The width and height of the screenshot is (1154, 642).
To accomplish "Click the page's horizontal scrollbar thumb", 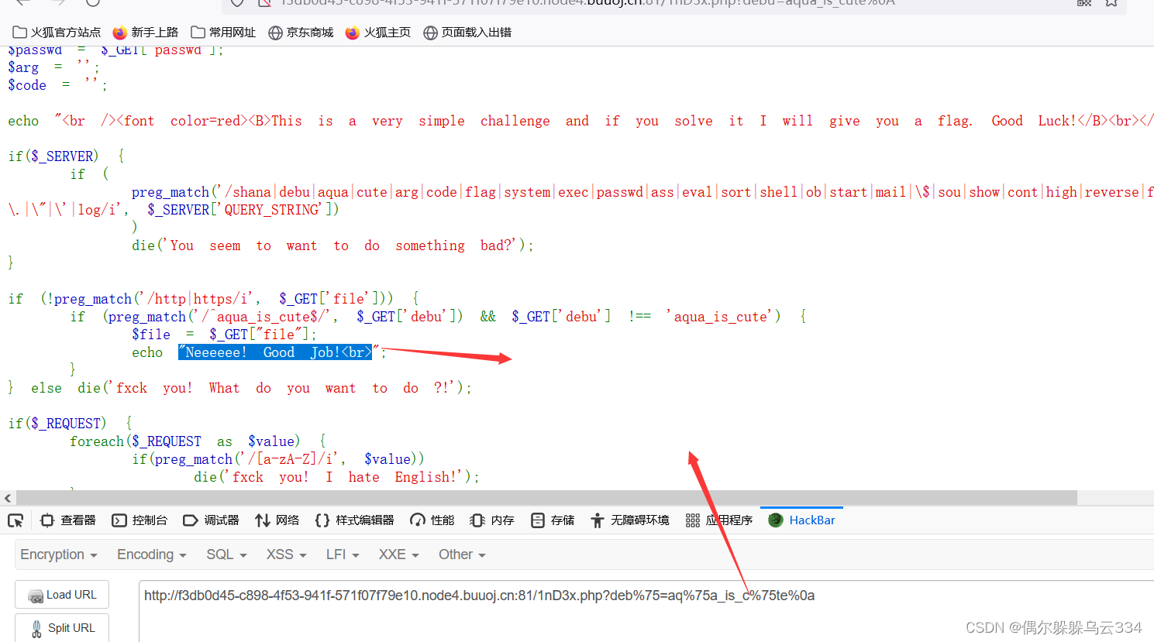I will point(546,497).
